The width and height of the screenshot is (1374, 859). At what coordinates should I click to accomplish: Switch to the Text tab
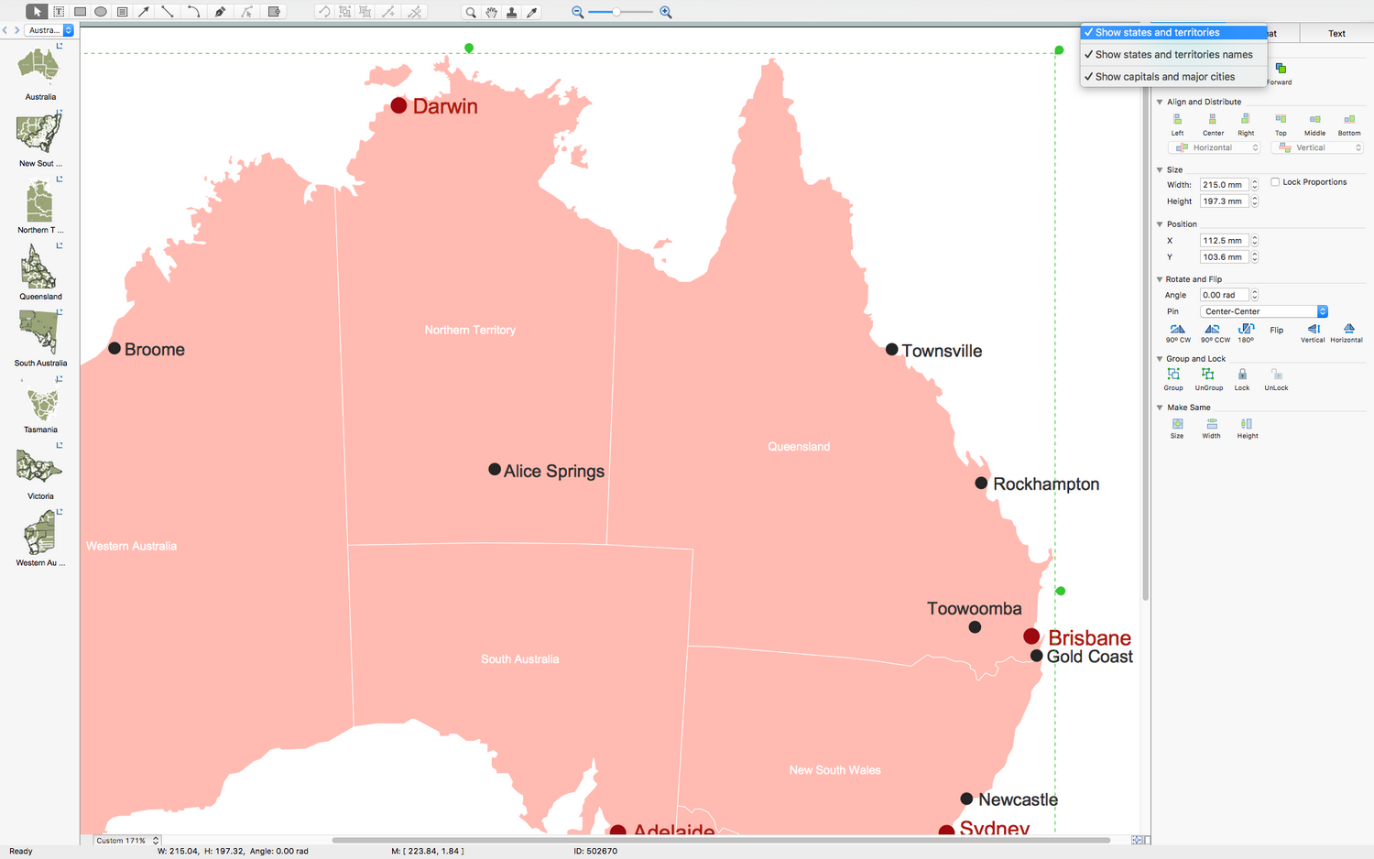point(1336,33)
